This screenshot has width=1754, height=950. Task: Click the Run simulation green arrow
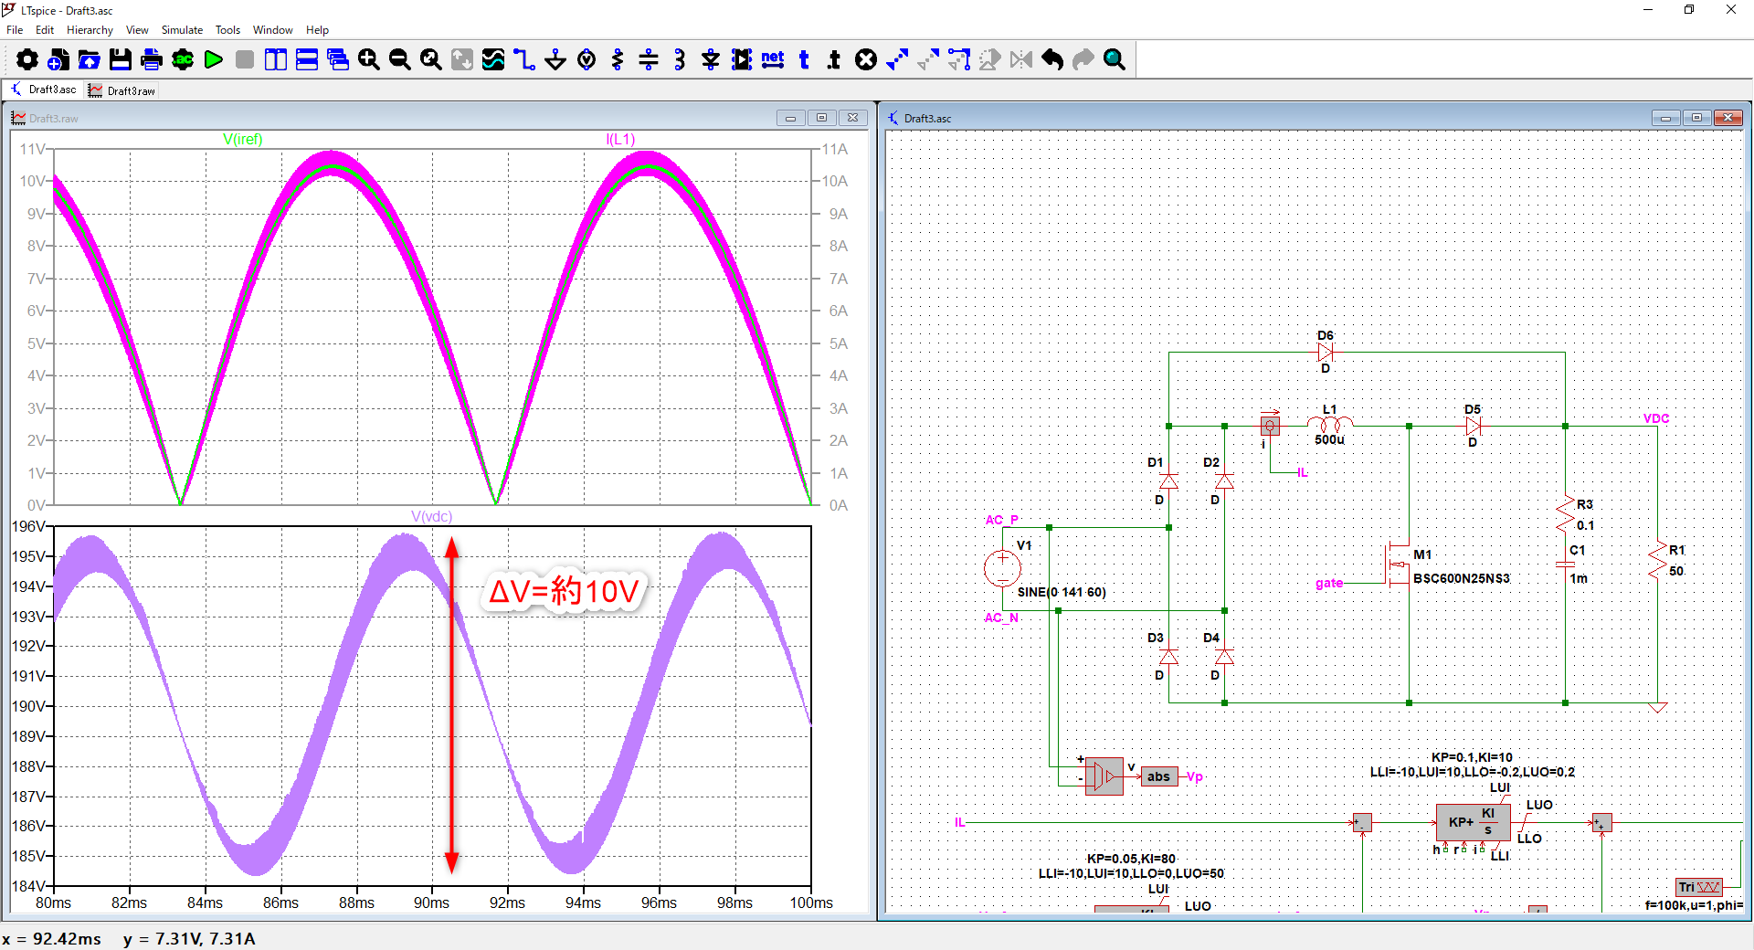(214, 60)
